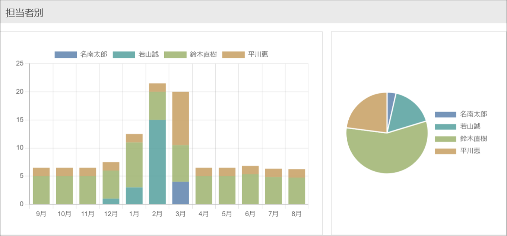This screenshot has width=507, height=236.
Task: Click the teal 若山誠 segment in 2月 bar
Action: (x=157, y=162)
